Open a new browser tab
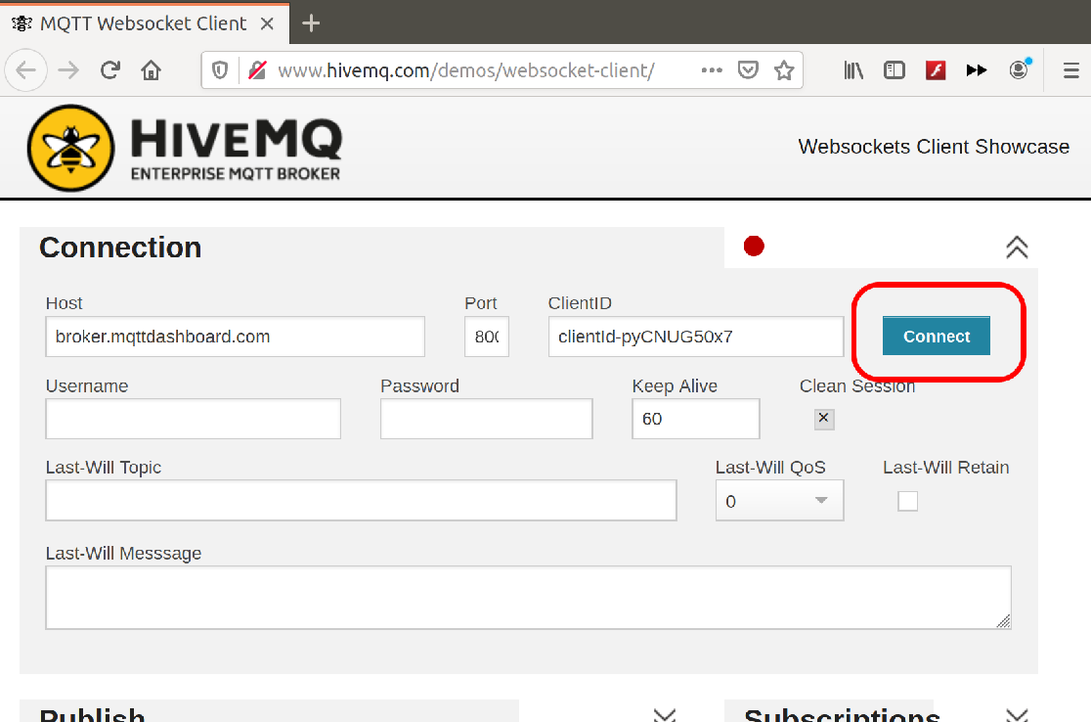The width and height of the screenshot is (1091, 722). coord(311,23)
